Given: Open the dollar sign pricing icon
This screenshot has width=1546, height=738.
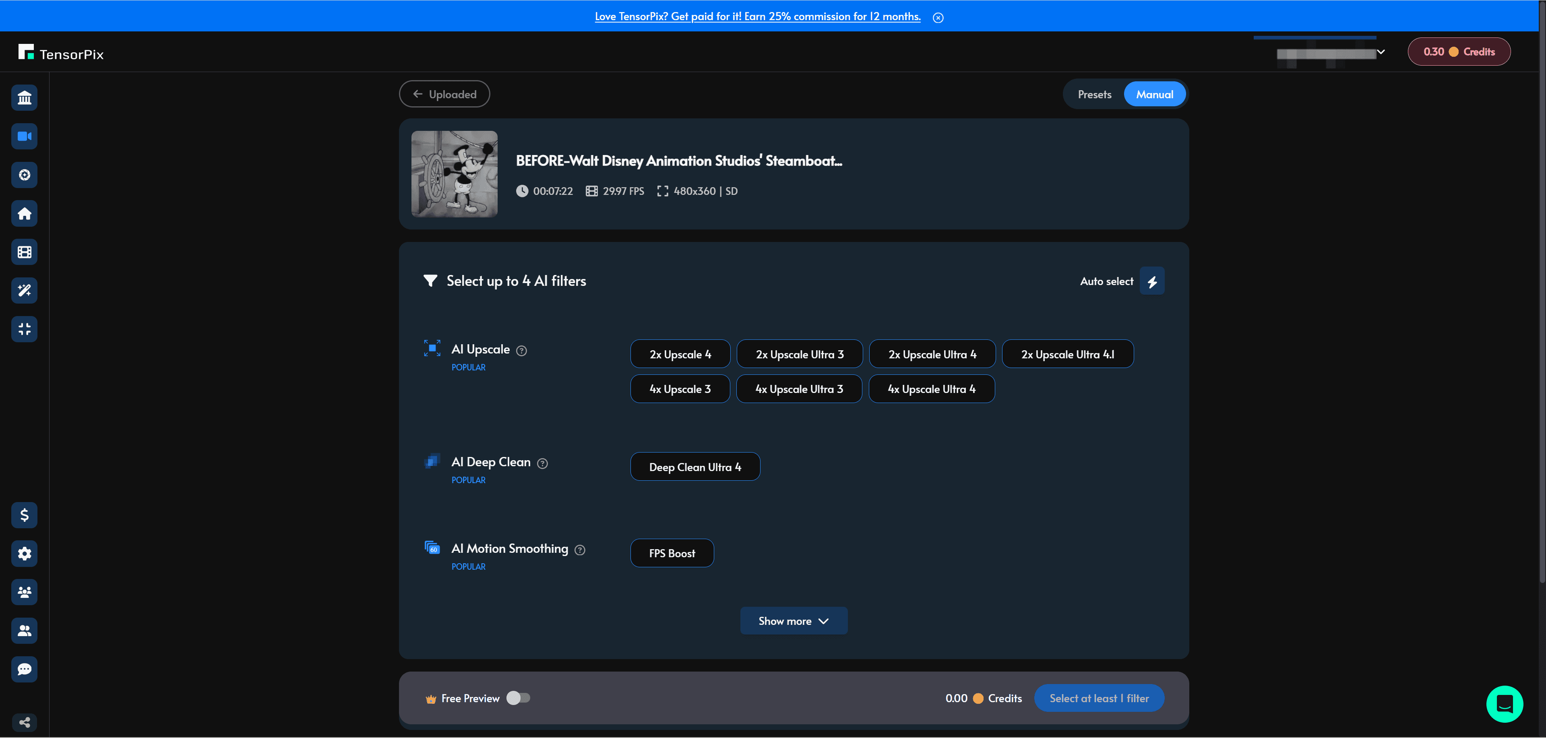Looking at the screenshot, I should [25, 515].
